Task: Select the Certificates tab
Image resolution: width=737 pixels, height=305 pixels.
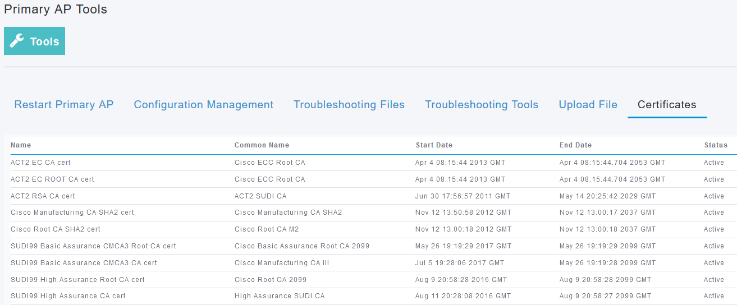Action: (667, 105)
